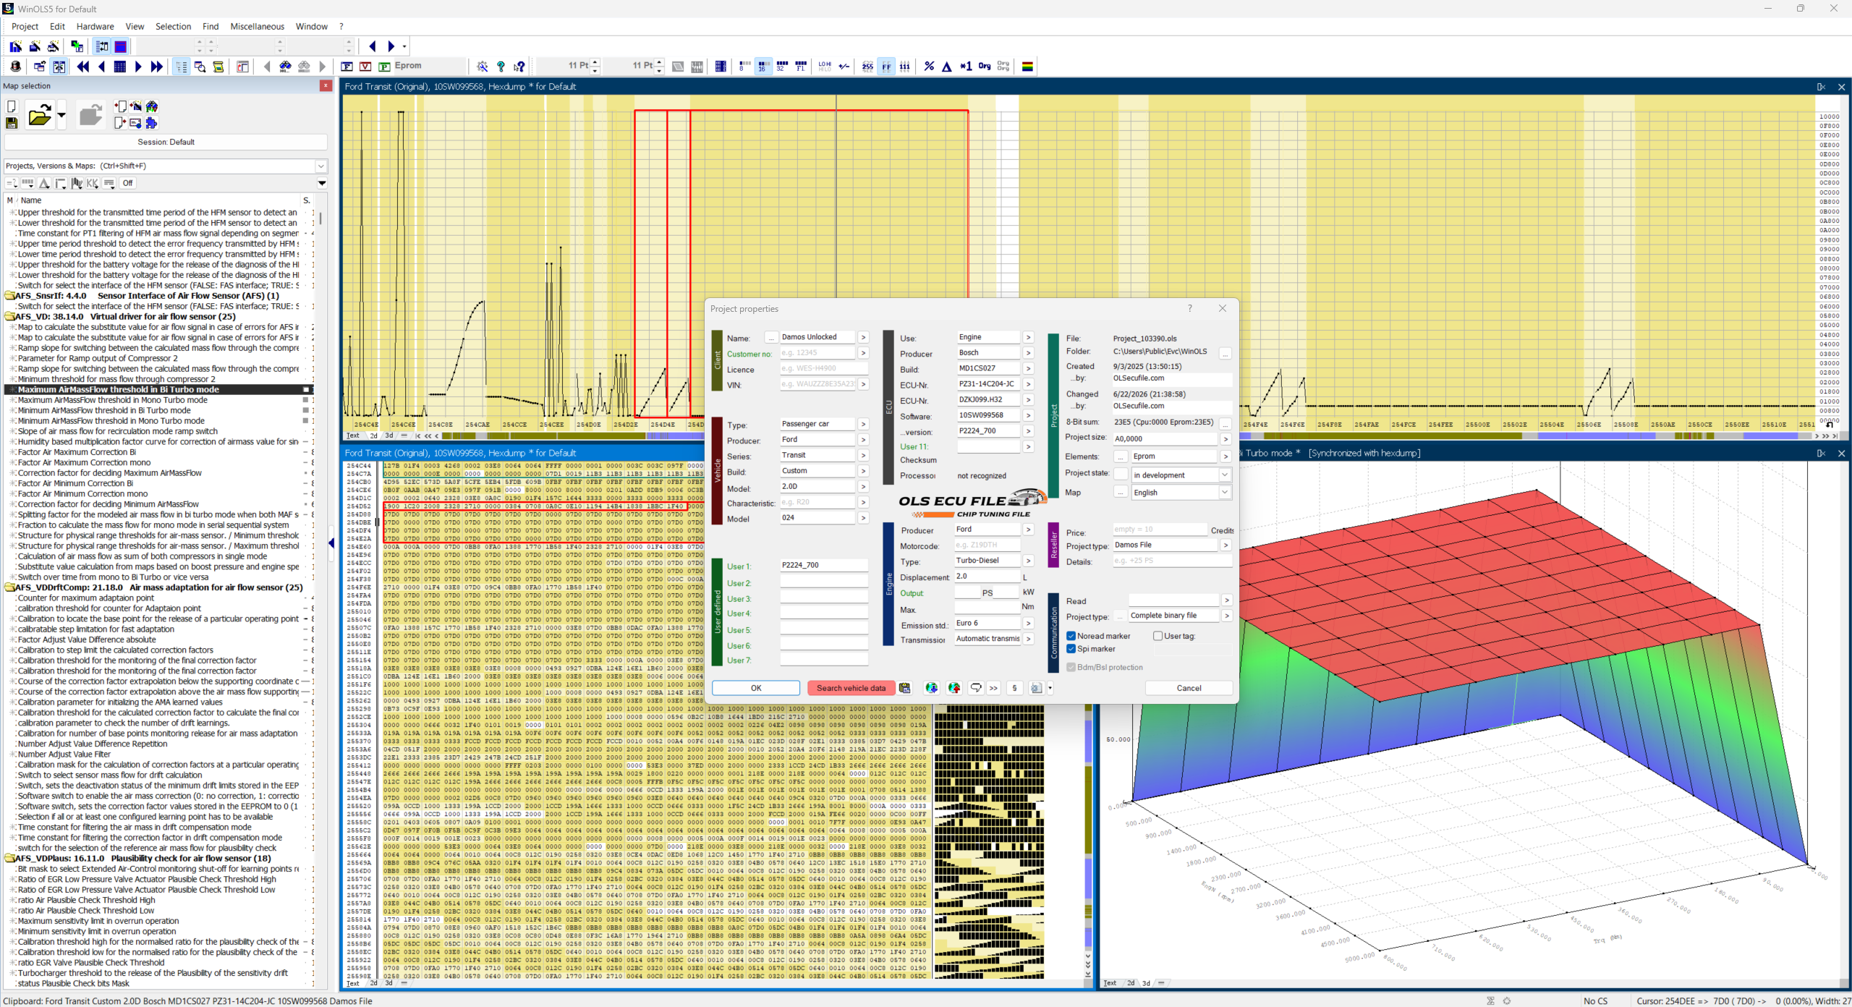Click the save floppy disk icon in Map selection
The image size is (1852, 1007).
point(12,123)
